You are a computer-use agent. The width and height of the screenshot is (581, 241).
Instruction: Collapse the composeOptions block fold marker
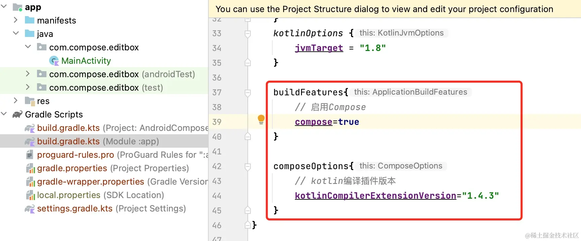[248, 166]
